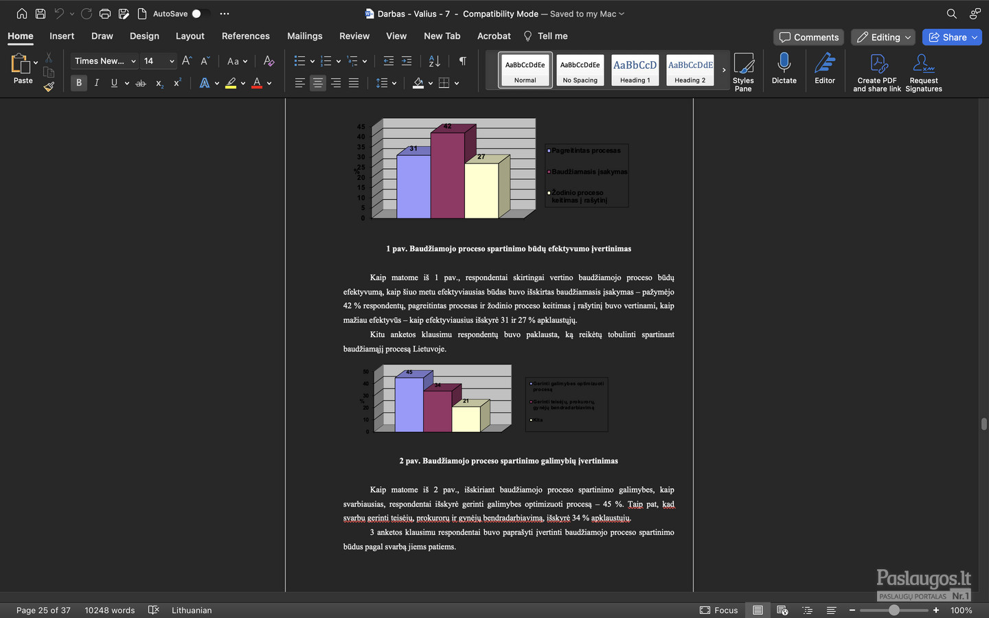Click the Increase Indent icon
Viewport: 989px width, 618px height.
pos(407,61)
